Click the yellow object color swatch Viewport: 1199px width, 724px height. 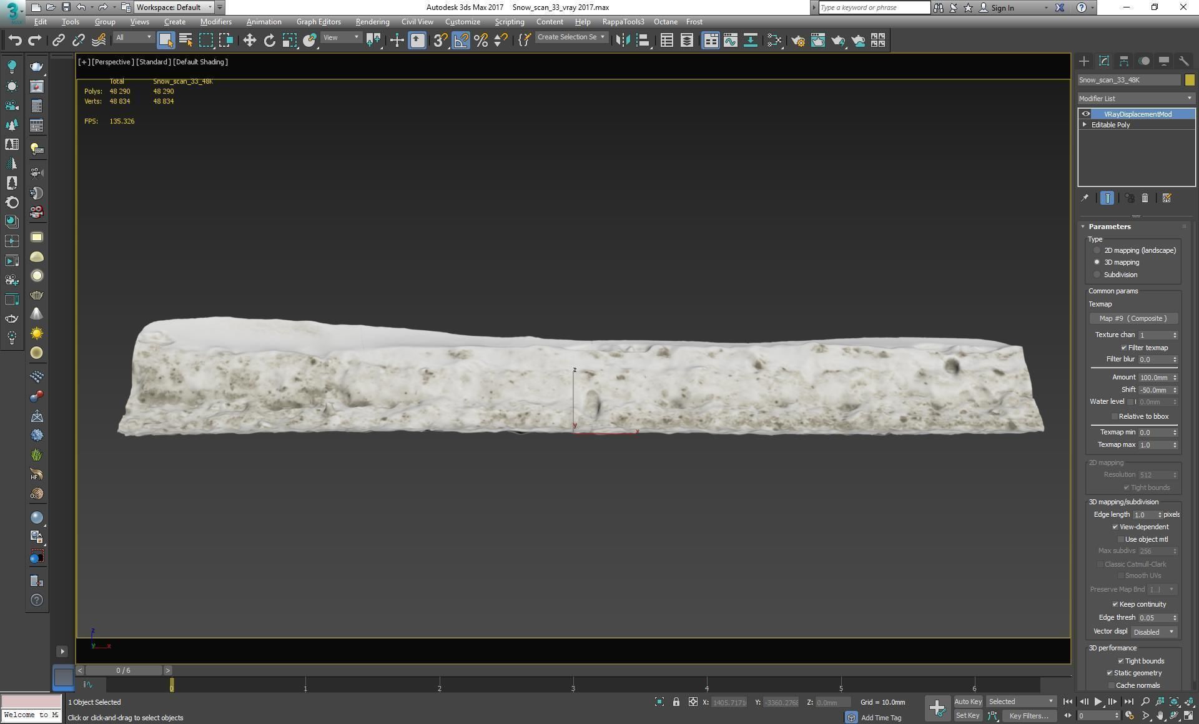coord(1189,80)
